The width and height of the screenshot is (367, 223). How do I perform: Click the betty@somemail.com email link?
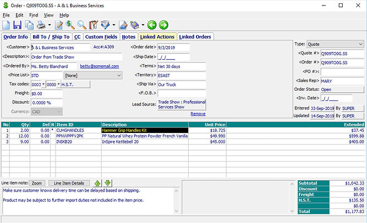[x=99, y=66]
